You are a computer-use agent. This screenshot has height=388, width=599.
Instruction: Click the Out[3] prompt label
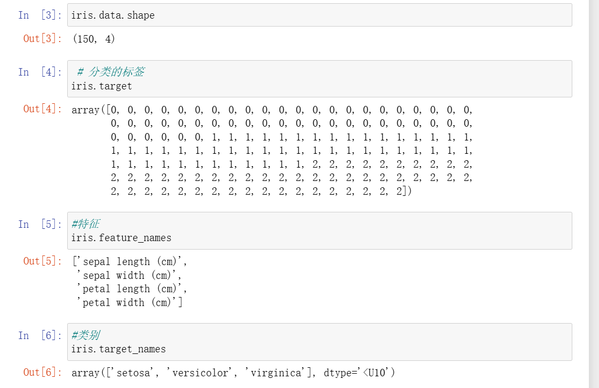tap(42, 38)
